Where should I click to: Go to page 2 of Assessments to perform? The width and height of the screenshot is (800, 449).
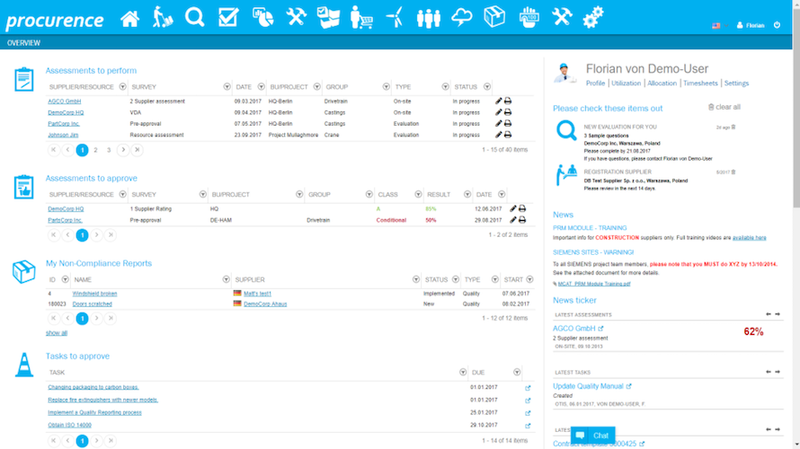95,150
